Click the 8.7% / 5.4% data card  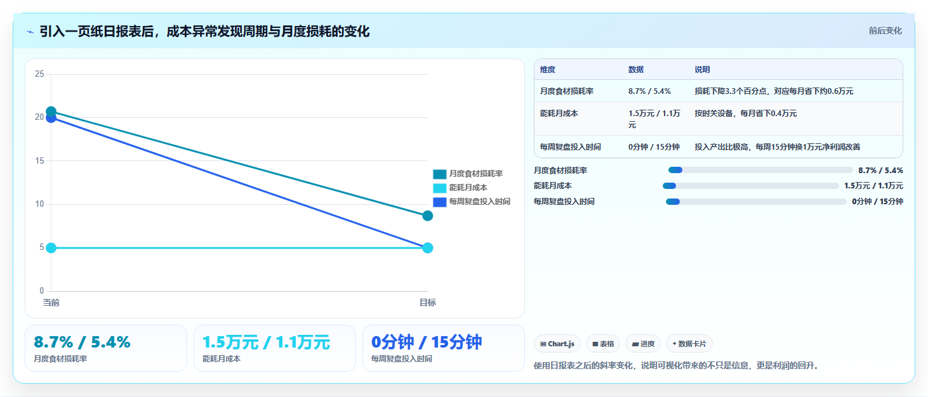(x=106, y=348)
